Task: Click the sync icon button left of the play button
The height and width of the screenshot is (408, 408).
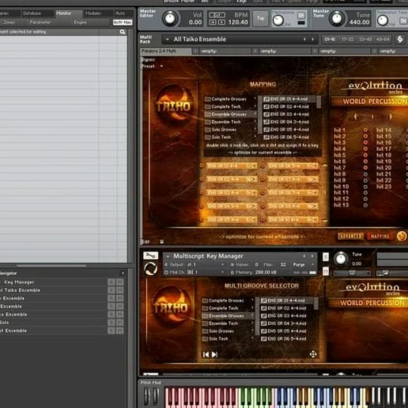Action: 212,22
